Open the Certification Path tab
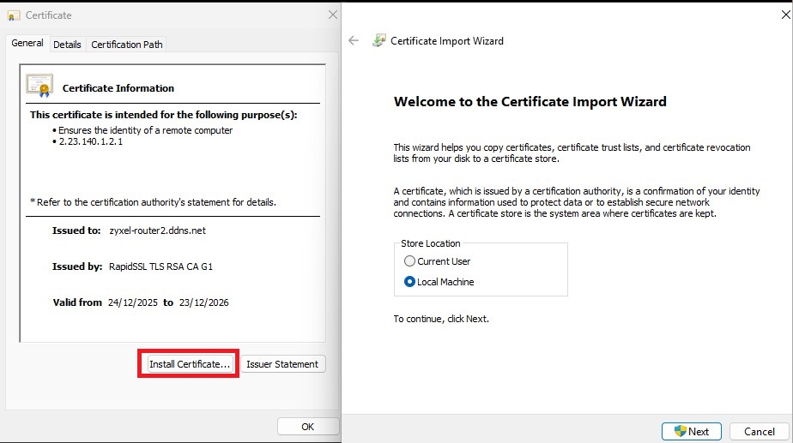Screen dimensions: 793x443 pos(127,45)
